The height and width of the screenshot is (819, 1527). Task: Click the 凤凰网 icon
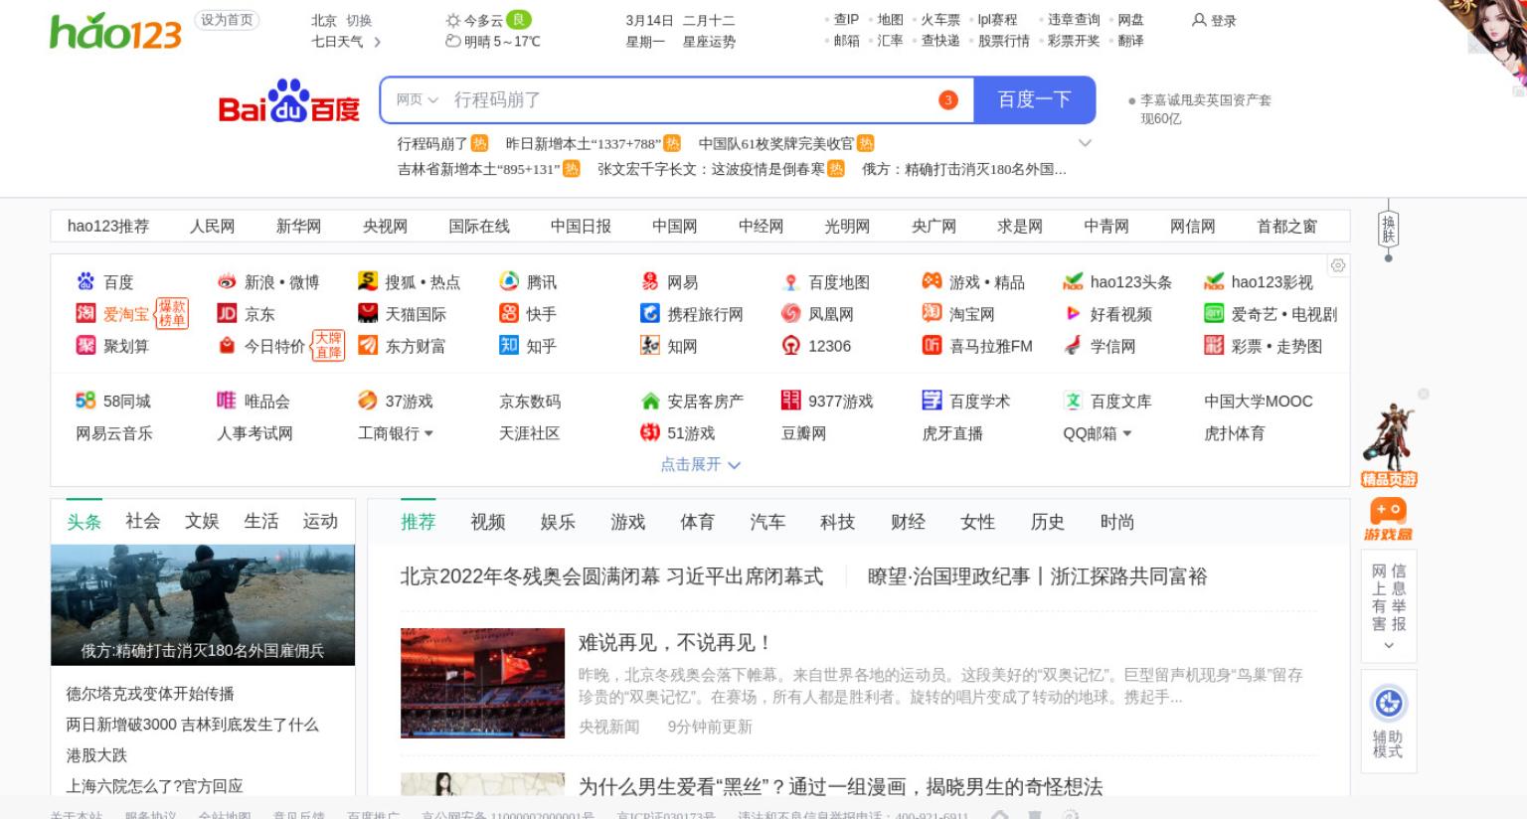791,313
